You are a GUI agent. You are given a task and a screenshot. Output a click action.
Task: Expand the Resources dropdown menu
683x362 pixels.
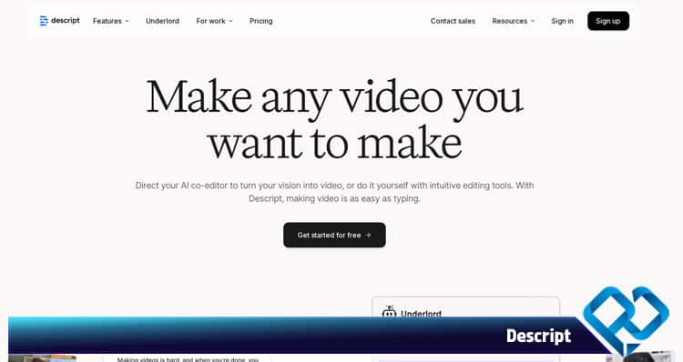[x=513, y=21]
